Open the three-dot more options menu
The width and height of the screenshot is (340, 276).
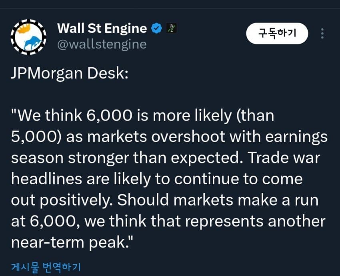[322, 33]
